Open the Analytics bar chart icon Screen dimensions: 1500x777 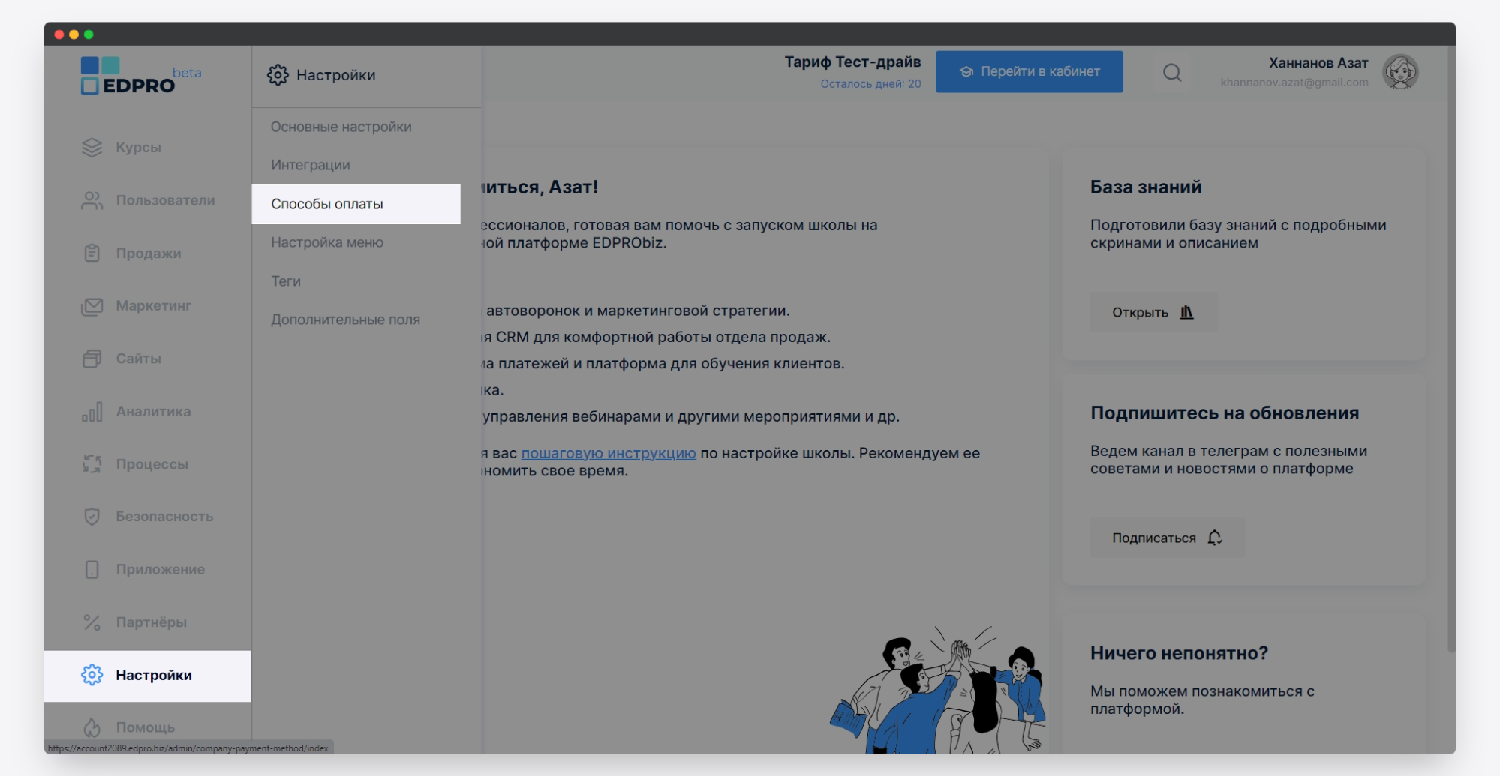[x=92, y=412]
